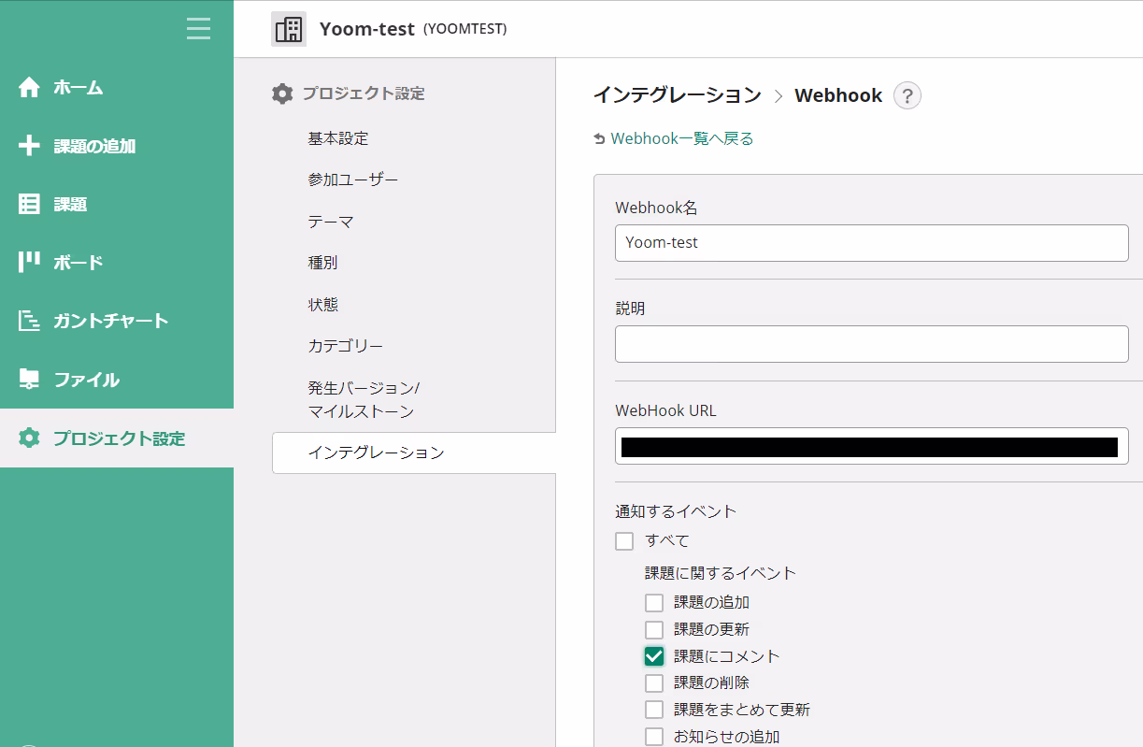The height and width of the screenshot is (747, 1143).
Task: Open Webhook help question mark icon
Action: click(907, 95)
